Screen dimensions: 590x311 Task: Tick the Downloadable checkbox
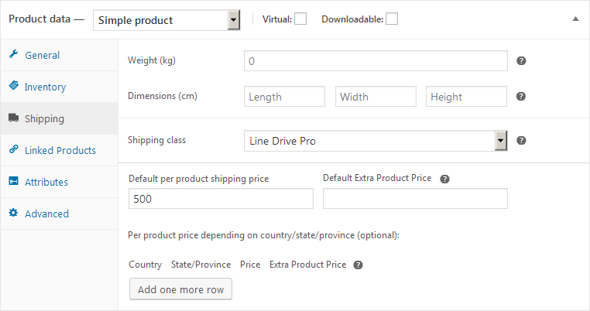point(392,19)
